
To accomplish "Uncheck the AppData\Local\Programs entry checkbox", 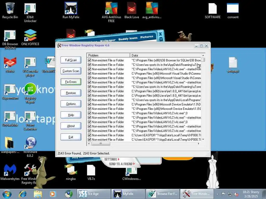I will 89,100.
